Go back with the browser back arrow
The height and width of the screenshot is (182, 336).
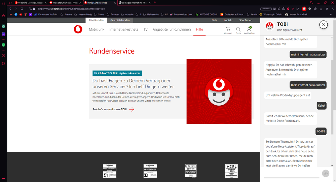[10, 9]
